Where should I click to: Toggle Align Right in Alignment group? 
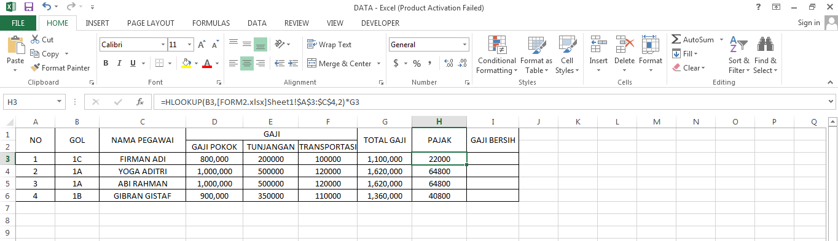(x=260, y=63)
